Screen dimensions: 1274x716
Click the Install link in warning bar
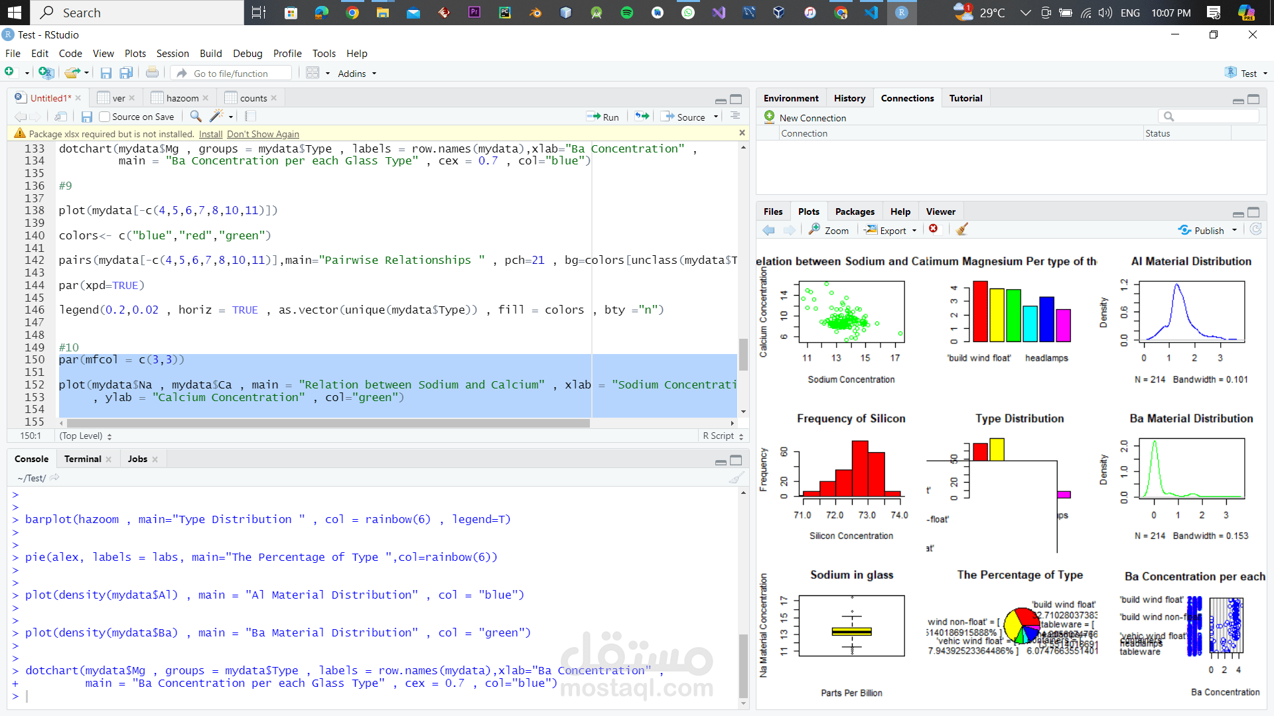[210, 134]
